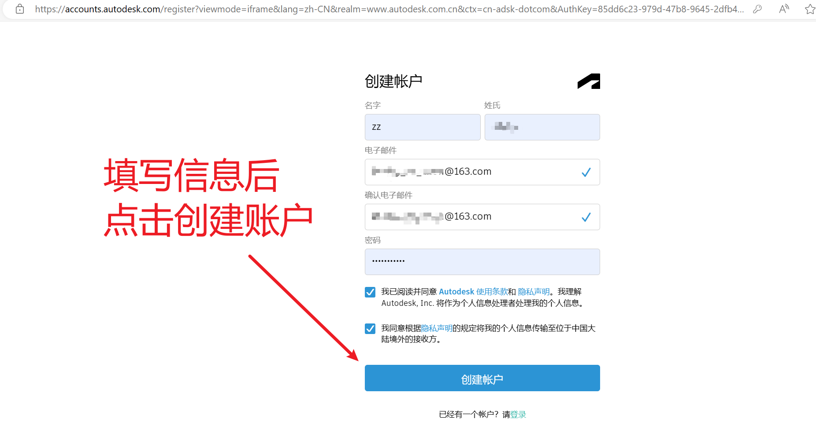This screenshot has width=816, height=437.
Task: Click the 已经有一个帐户？请 text
Action: coord(475,415)
